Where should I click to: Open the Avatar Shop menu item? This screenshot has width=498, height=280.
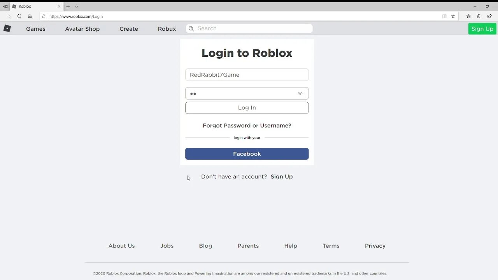(x=82, y=29)
